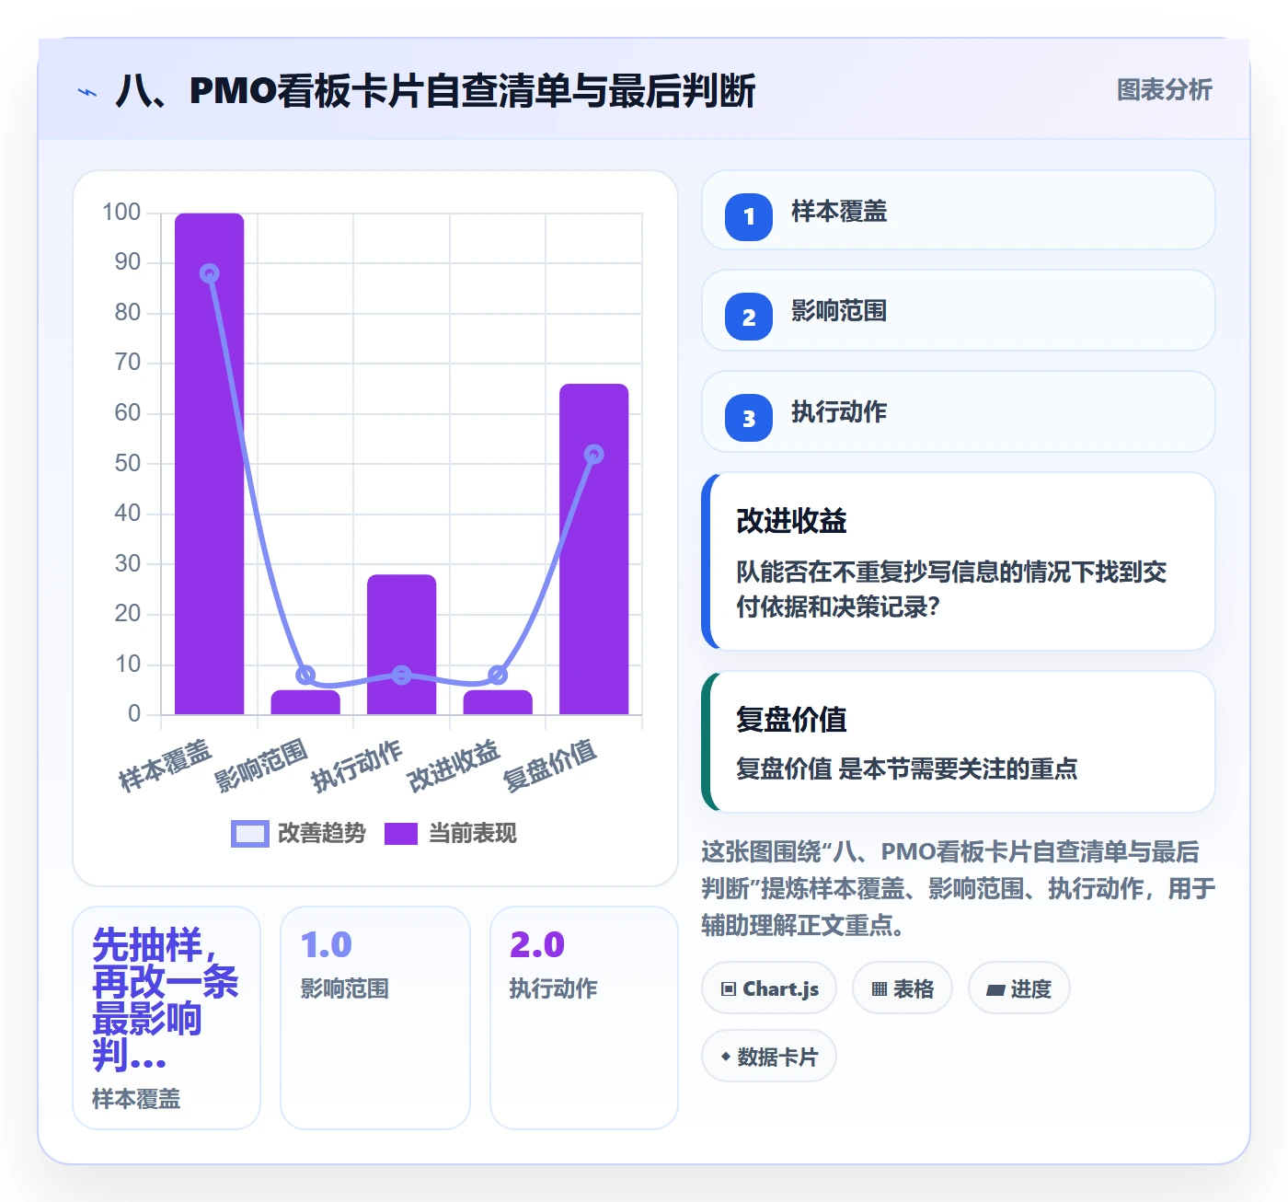
Task: Click the 执行动作 purple bar
Action: 402,644
